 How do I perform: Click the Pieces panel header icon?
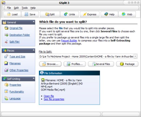(5, 50)
